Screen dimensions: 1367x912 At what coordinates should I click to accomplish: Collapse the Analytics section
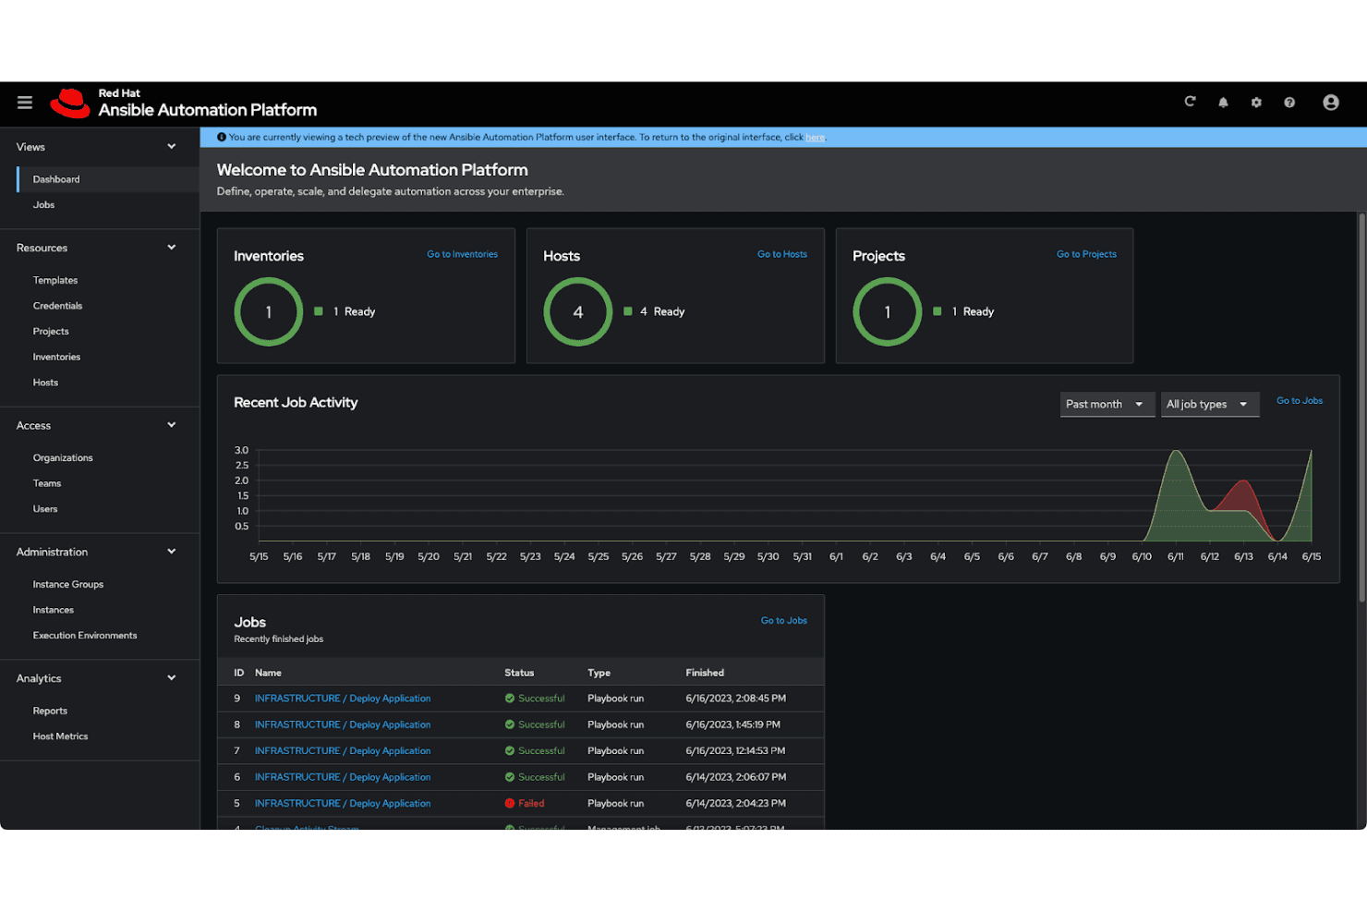172,678
